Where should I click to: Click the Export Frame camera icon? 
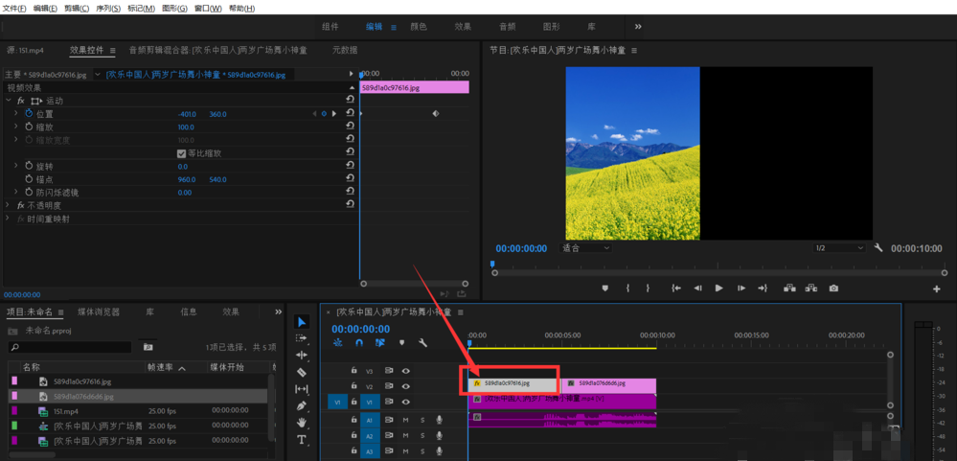[833, 288]
